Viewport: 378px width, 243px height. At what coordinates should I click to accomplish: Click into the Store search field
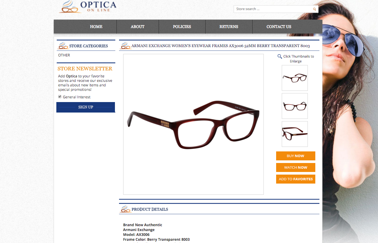pyautogui.click(x=274, y=9)
